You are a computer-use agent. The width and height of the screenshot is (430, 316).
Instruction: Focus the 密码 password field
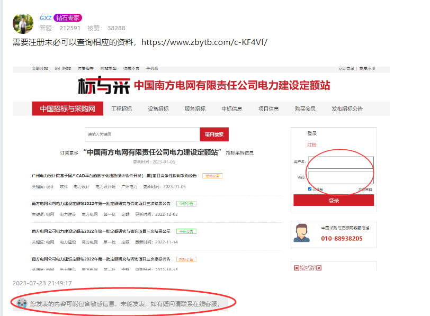click(x=341, y=178)
